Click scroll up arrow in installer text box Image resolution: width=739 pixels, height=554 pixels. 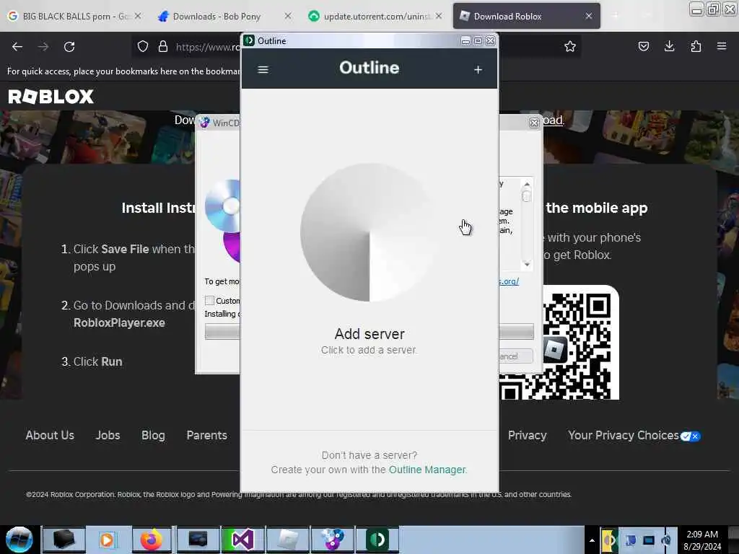point(527,184)
